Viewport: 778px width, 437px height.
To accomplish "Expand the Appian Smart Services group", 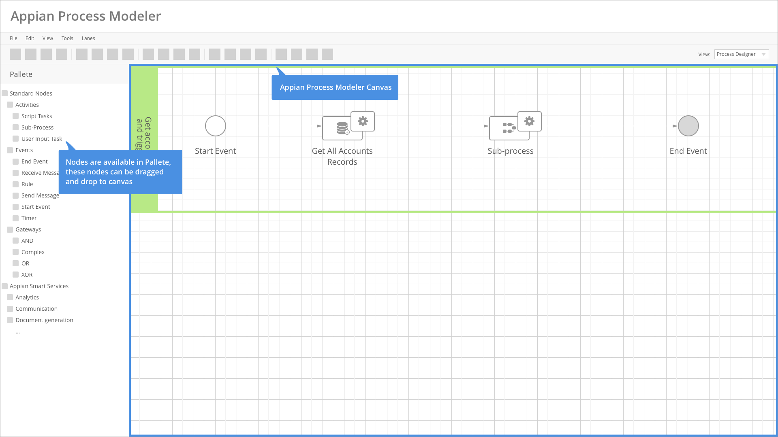I will [5, 286].
